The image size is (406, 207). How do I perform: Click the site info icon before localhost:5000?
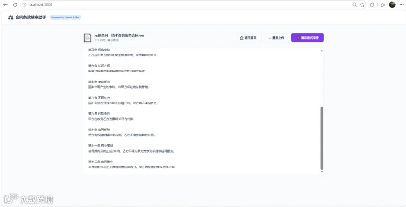pos(24,4)
